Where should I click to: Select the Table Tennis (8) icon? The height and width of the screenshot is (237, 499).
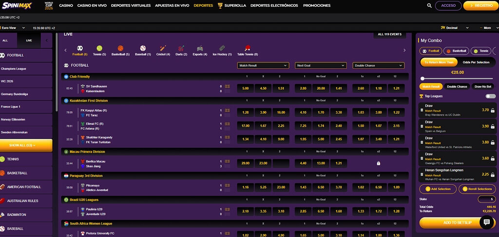(x=248, y=48)
